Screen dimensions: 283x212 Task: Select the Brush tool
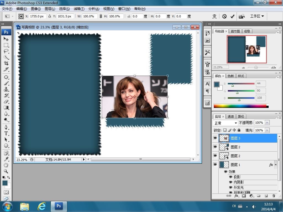6,83
